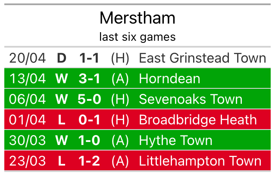Image resolution: width=275 pixels, height=175 pixels.
Task: Open the East Grinstead Town match
Action: [202, 58]
